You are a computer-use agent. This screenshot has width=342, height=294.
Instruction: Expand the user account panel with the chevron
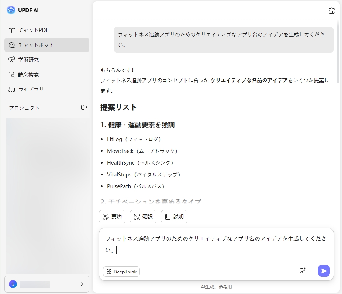coord(82,284)
